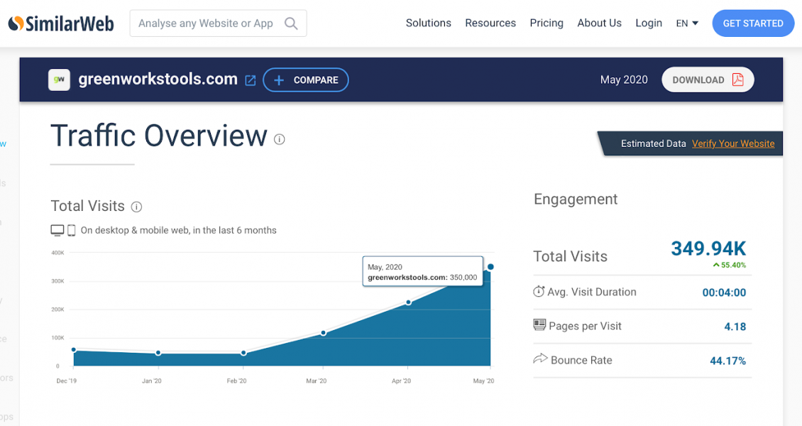Click the Login link

point(649,23)
